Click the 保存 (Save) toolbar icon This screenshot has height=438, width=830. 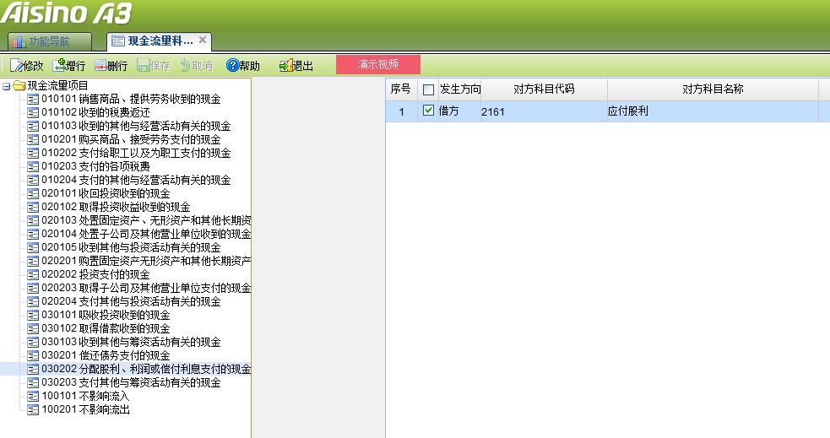[x=144, y=66]
